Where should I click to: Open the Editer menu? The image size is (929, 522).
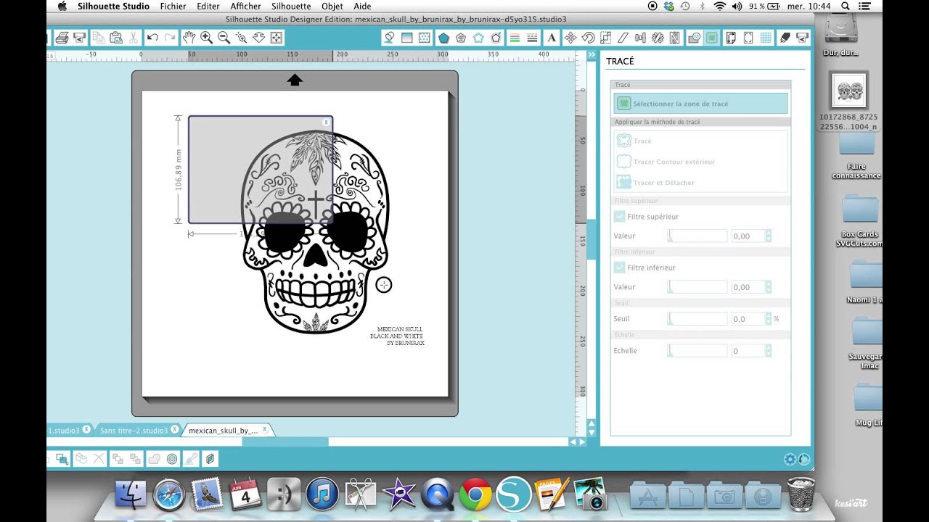(x=208, y=6)
